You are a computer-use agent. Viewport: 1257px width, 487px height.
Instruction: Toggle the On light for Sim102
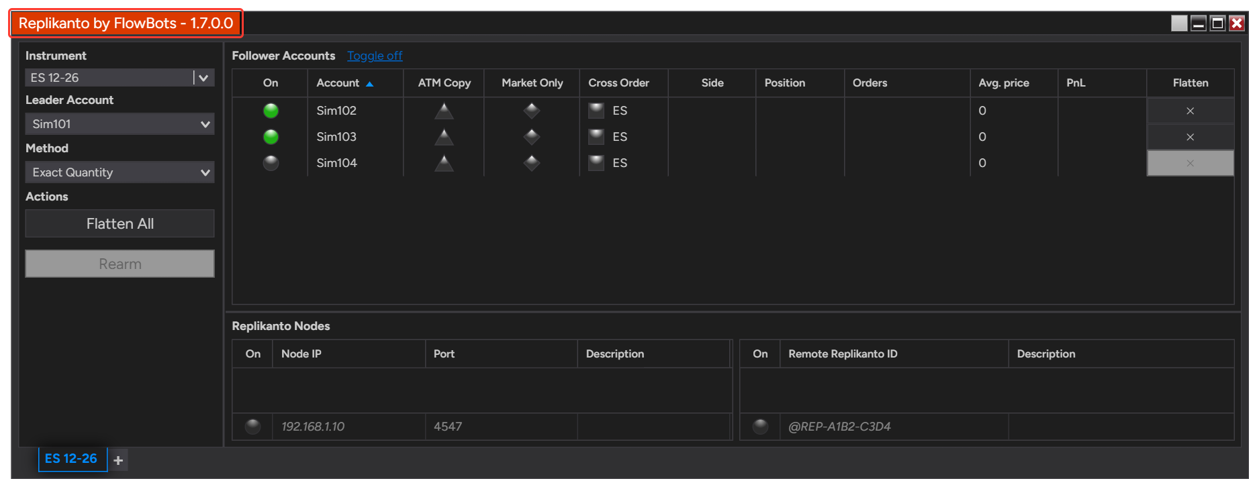[271, 111]
